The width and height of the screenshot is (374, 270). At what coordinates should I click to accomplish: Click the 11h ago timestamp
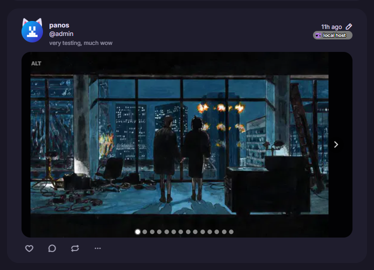pyautogui.click(x=331, y=27)
